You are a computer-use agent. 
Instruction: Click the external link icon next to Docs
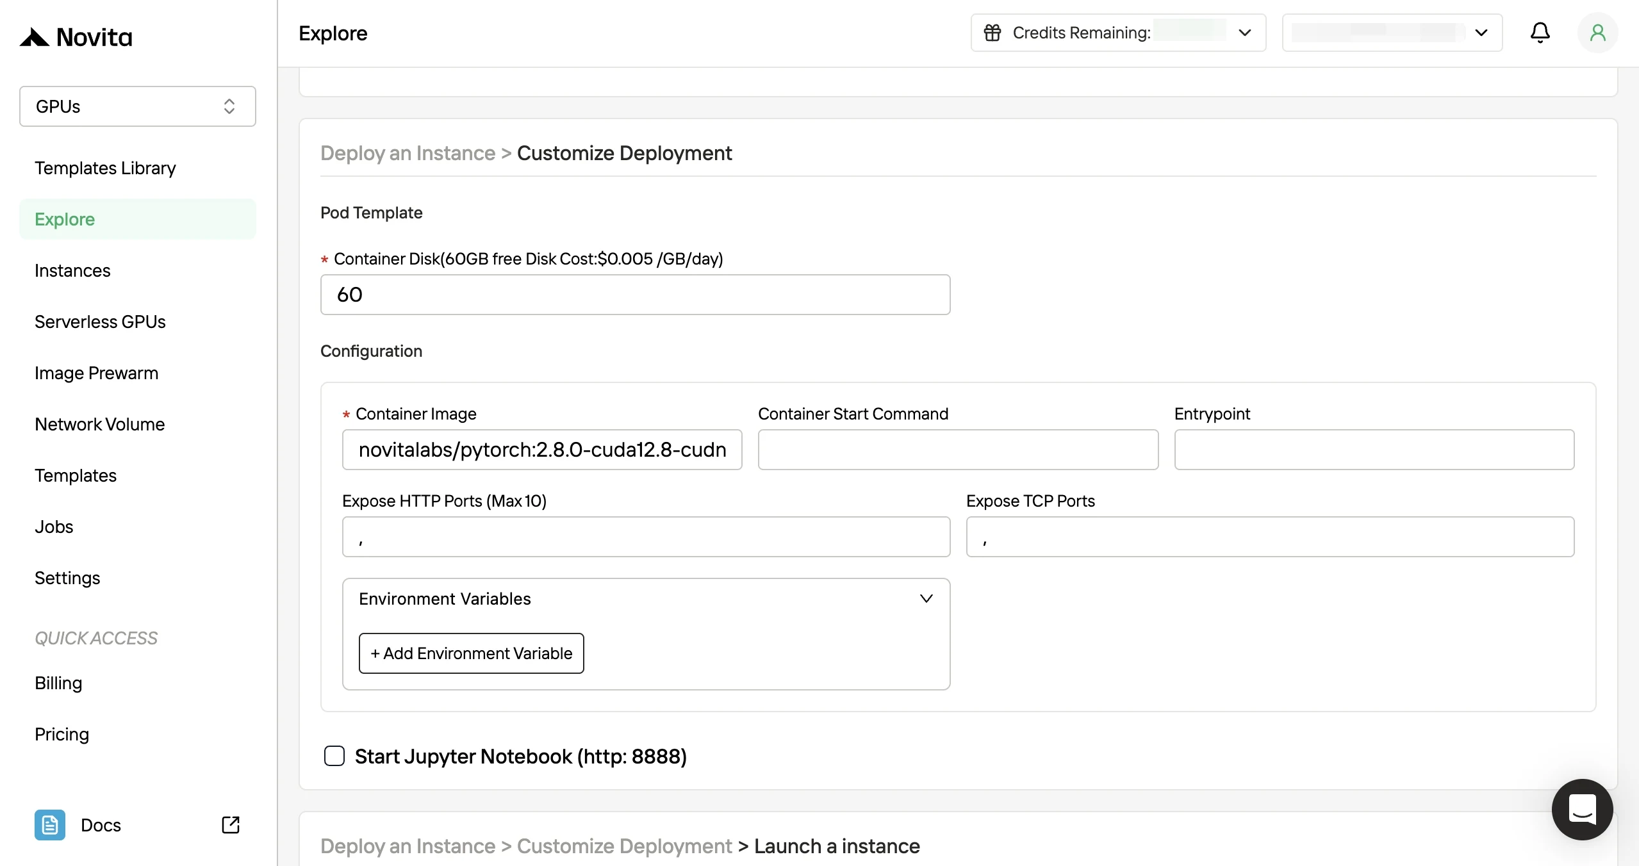tap(231, 825)
